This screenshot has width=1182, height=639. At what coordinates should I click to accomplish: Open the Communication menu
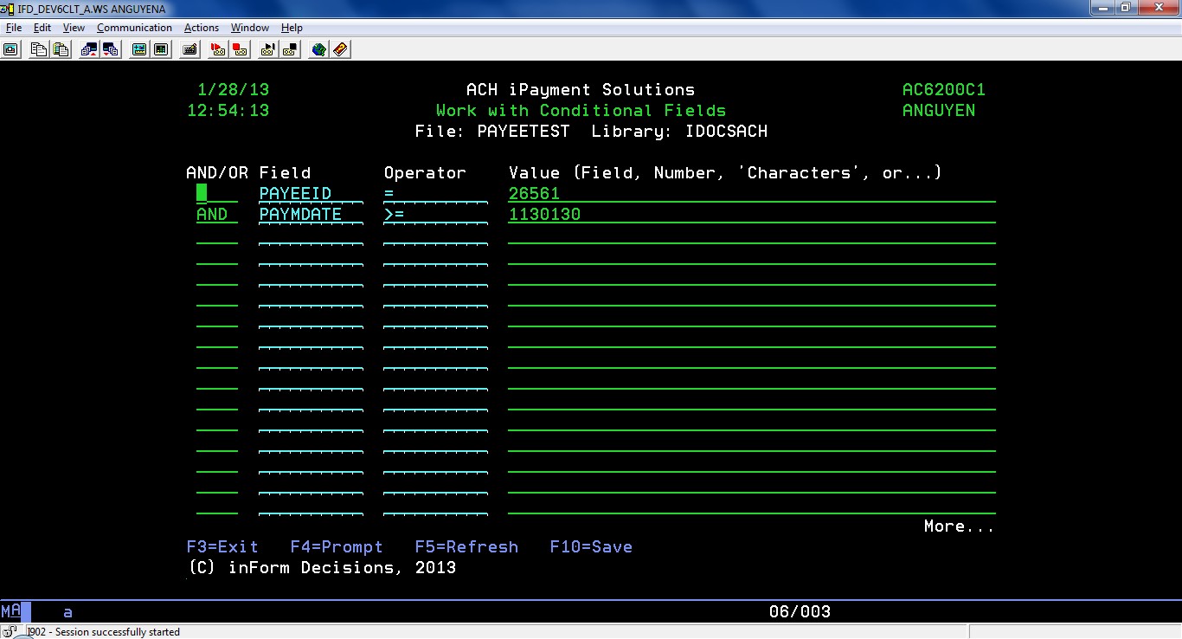pyautogui.click(x=134, y=28)
